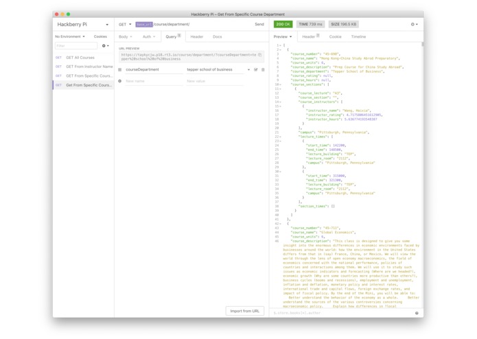Grab the drag handle of courseDepartment row

(120, 69)
